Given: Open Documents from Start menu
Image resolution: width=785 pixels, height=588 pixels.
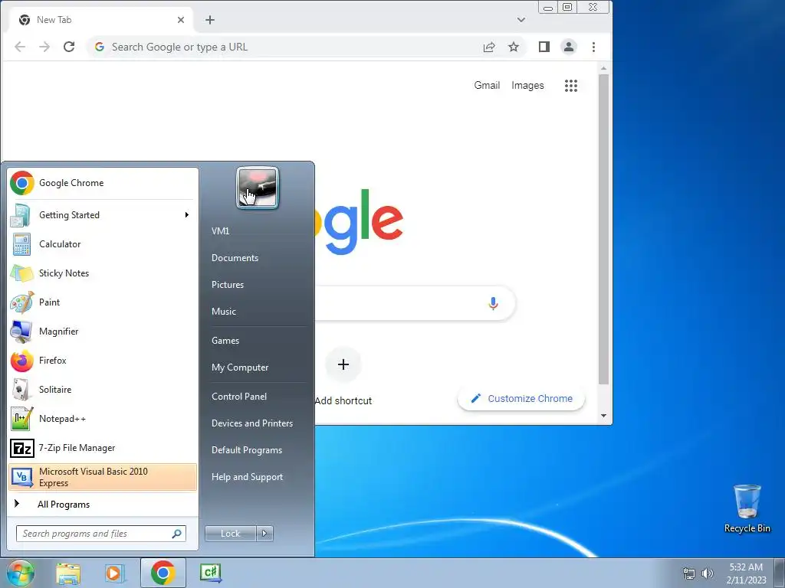Looking at the screenshot, I should (235, 258).
